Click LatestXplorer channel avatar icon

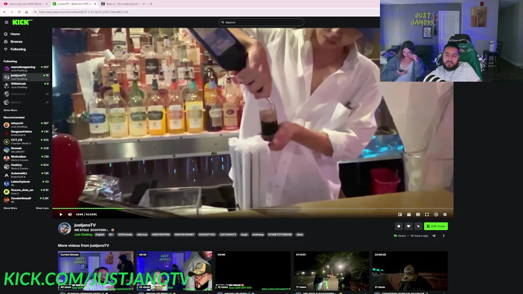[x=7, y=183]
